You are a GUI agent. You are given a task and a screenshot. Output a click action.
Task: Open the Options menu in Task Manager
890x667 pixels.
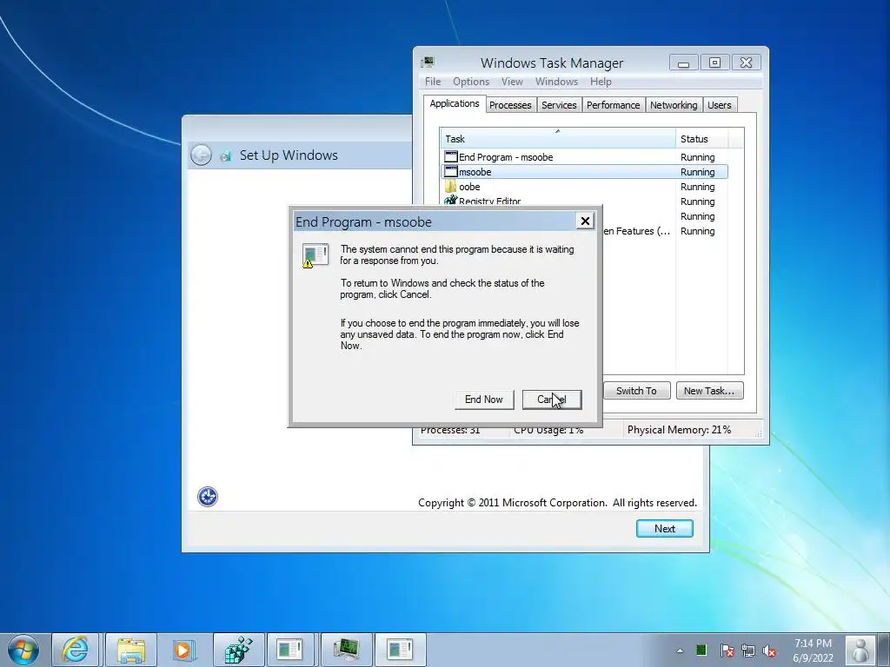coord(470,82)
